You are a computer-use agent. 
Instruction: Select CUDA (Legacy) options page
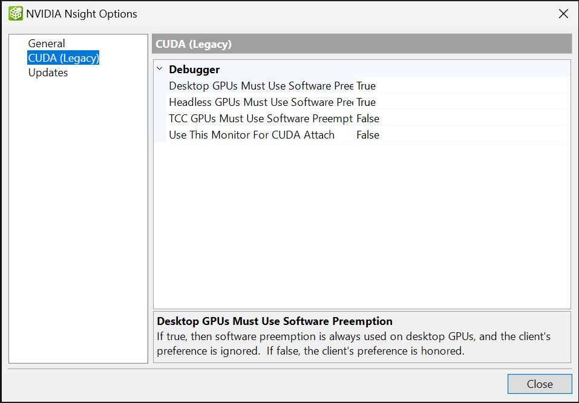[x=64, y=58]
